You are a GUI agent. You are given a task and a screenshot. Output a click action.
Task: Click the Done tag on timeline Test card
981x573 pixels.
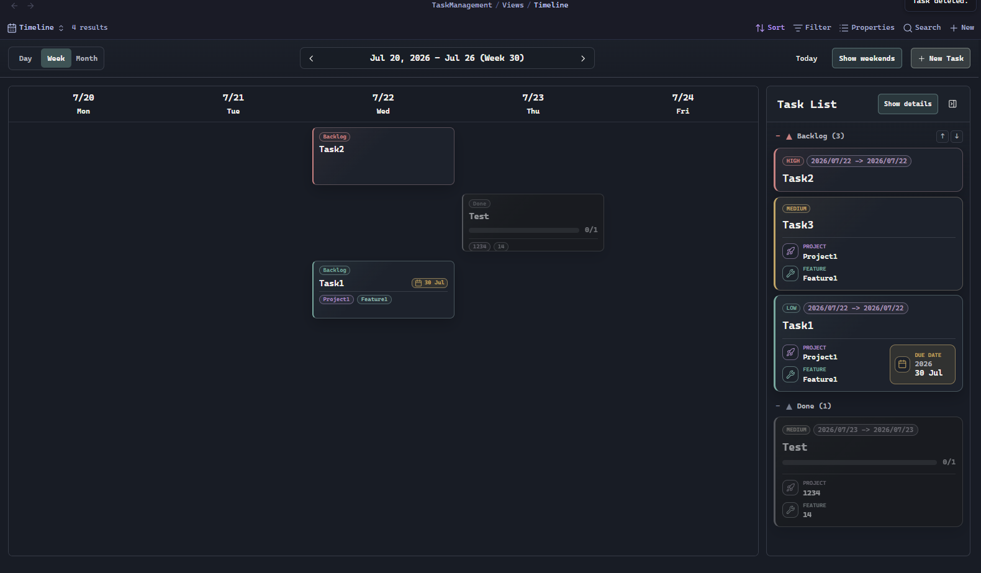[x=479, y=204]
